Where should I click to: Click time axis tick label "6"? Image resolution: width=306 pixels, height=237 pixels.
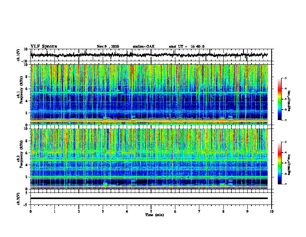(175, 211)
